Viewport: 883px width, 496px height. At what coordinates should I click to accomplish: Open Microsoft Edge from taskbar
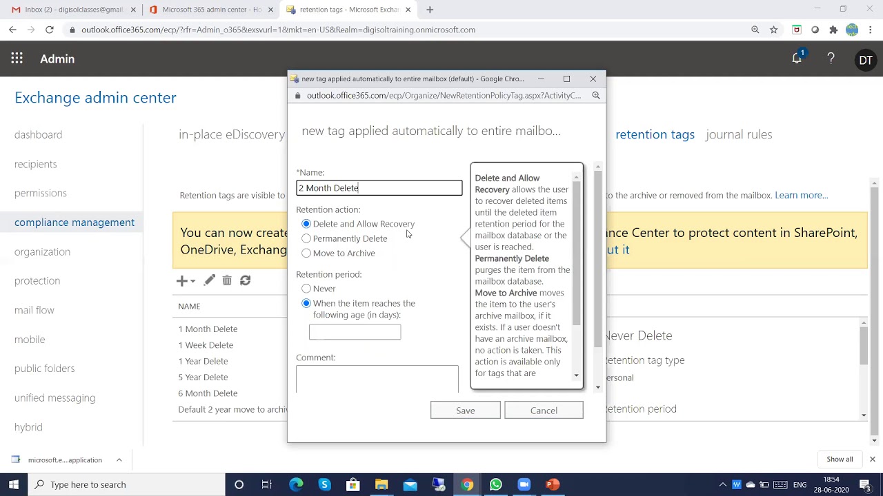point(296,484)
